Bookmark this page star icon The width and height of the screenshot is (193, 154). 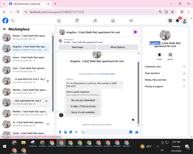point(173,12)
